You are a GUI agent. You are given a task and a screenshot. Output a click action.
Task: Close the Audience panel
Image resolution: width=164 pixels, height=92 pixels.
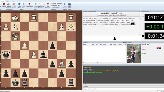pos(125,43)
